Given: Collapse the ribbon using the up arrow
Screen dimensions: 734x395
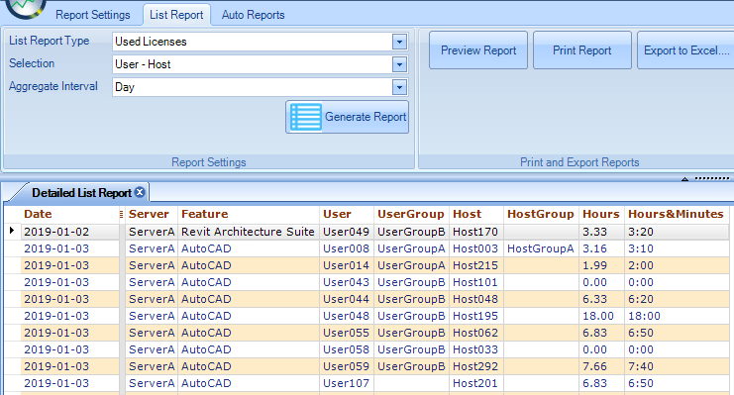Looking at the screenshot, I should tap(684, 179).
